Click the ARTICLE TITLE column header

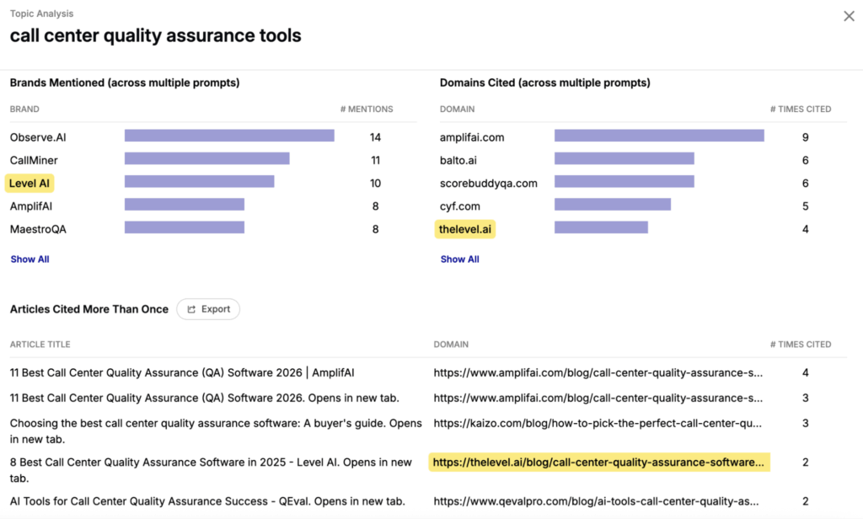click(x=40, y=345)
